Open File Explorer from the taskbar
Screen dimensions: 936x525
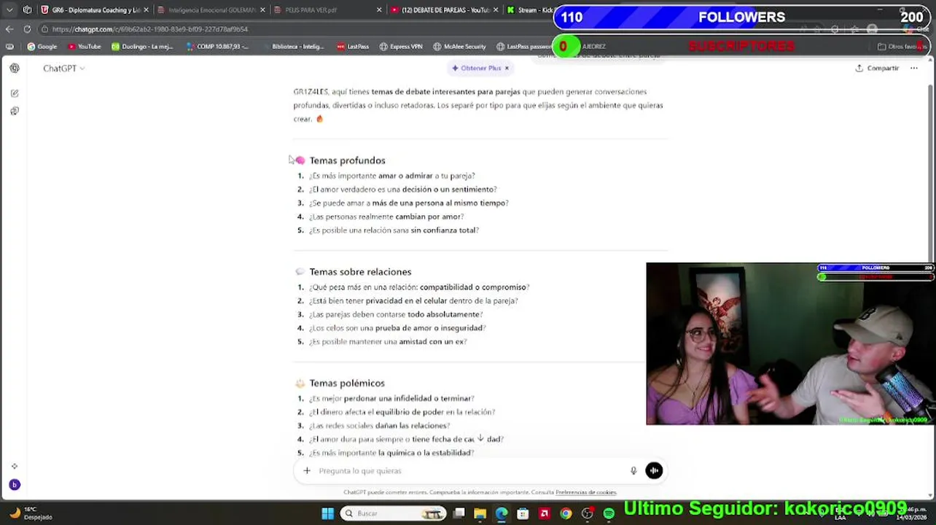pos(480,513)
